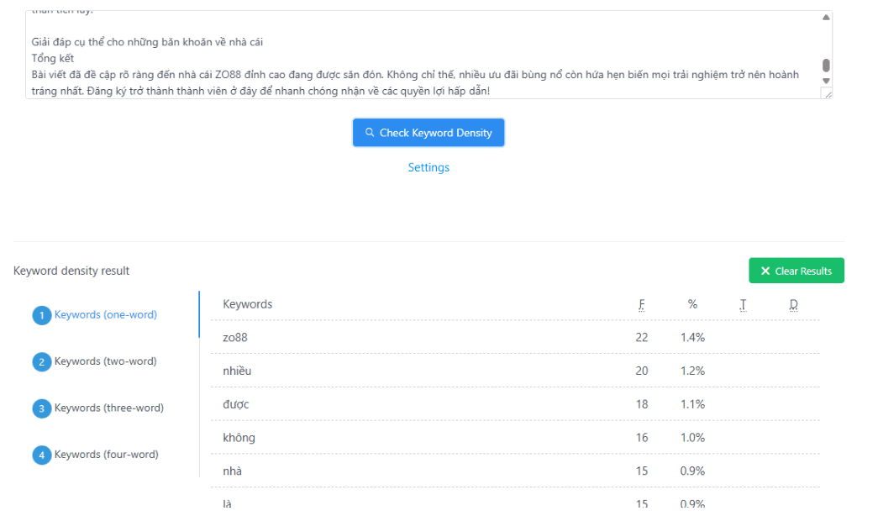
Task: Click the F frequency column header
Action: point(642,304)
